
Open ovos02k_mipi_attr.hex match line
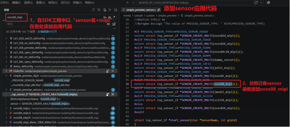(x=40, y=85)
